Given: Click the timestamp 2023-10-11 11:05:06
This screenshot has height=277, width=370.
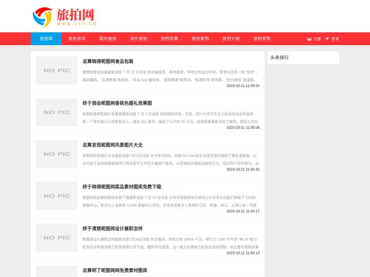Looking at the screenshot, I should click(243, 127).
